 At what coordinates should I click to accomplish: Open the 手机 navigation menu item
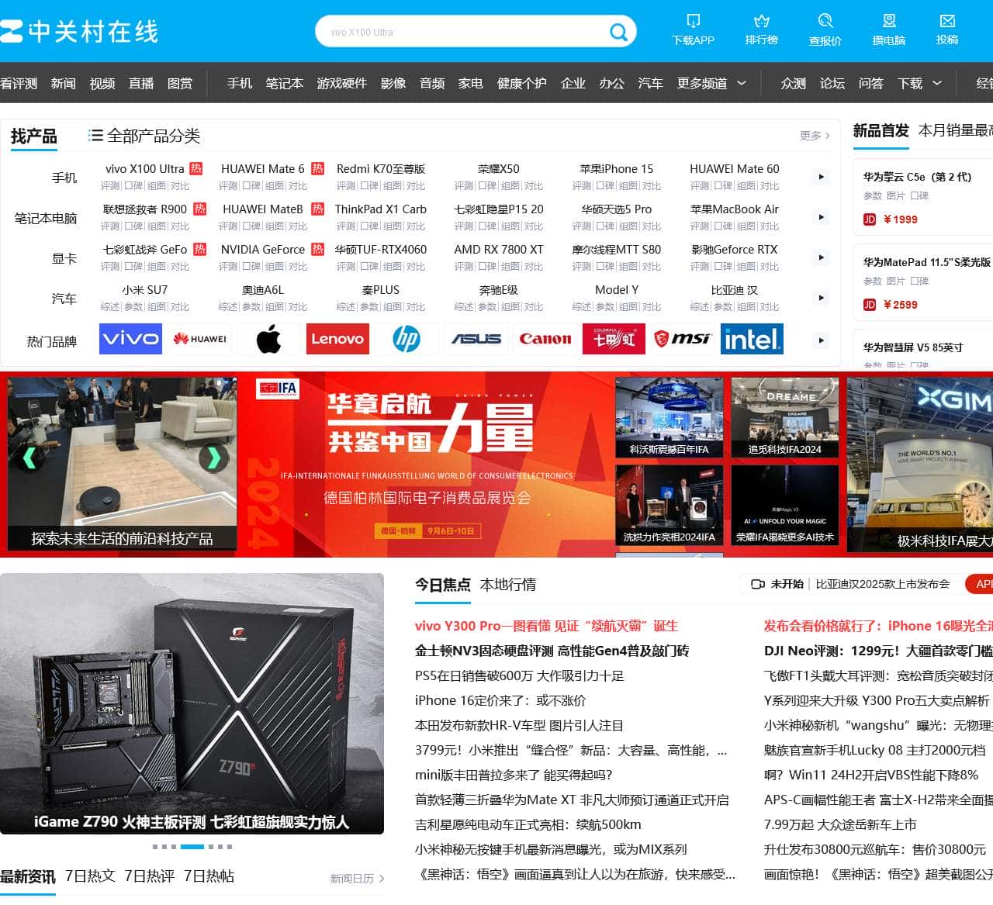point(240,83)
